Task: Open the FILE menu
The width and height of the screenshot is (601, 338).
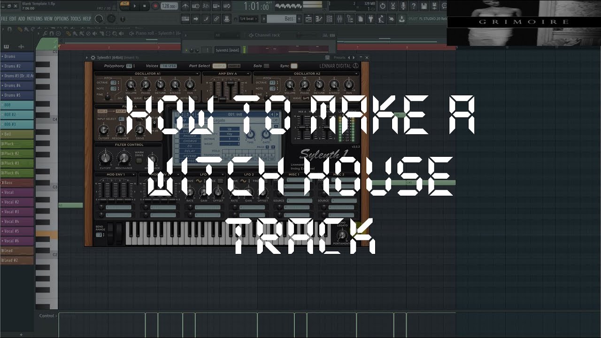Action: (x=4, y=19)
